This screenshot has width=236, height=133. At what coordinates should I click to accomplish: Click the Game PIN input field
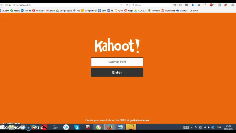(x=117, y=62)
